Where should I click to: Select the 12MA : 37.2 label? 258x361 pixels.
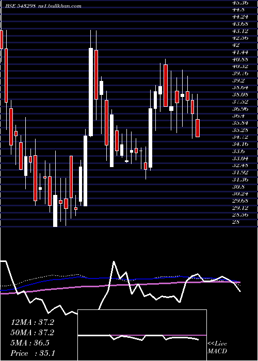[x=32, y=322]
